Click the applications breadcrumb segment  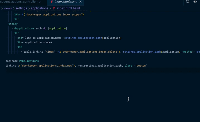[x=39, y=8]
